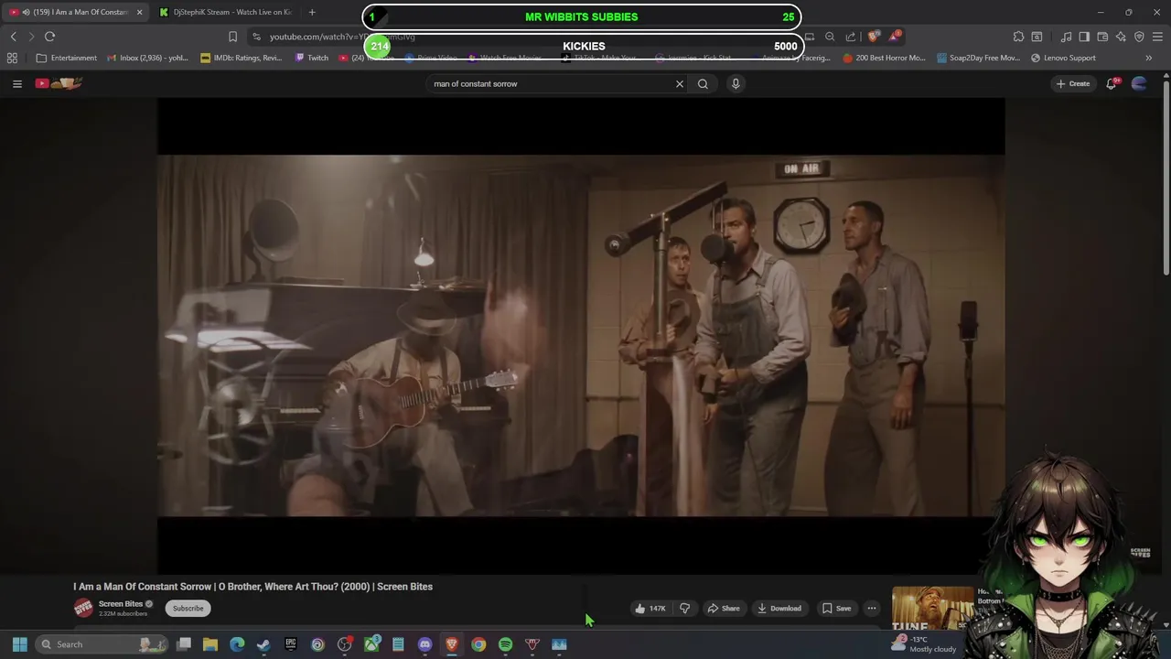
Task: Open Brave Rewards triangle icon
Action: pos(894,37)
